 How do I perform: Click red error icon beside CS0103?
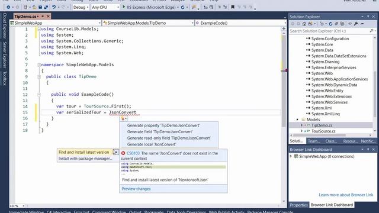coord(123,153)
